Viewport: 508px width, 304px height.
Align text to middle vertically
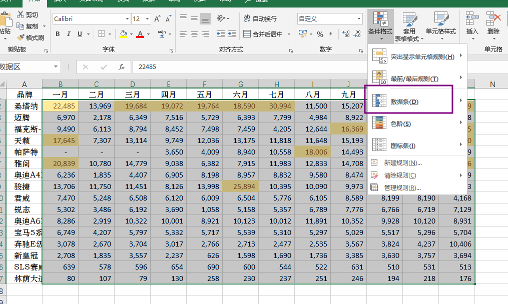194,18
